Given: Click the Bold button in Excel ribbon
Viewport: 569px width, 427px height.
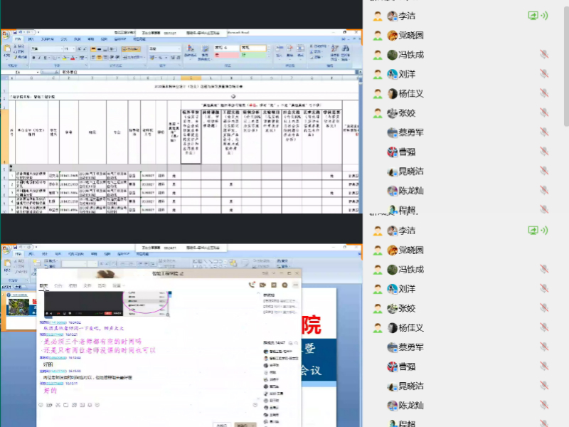Looking at the screenshot, I should pos(33,58).
